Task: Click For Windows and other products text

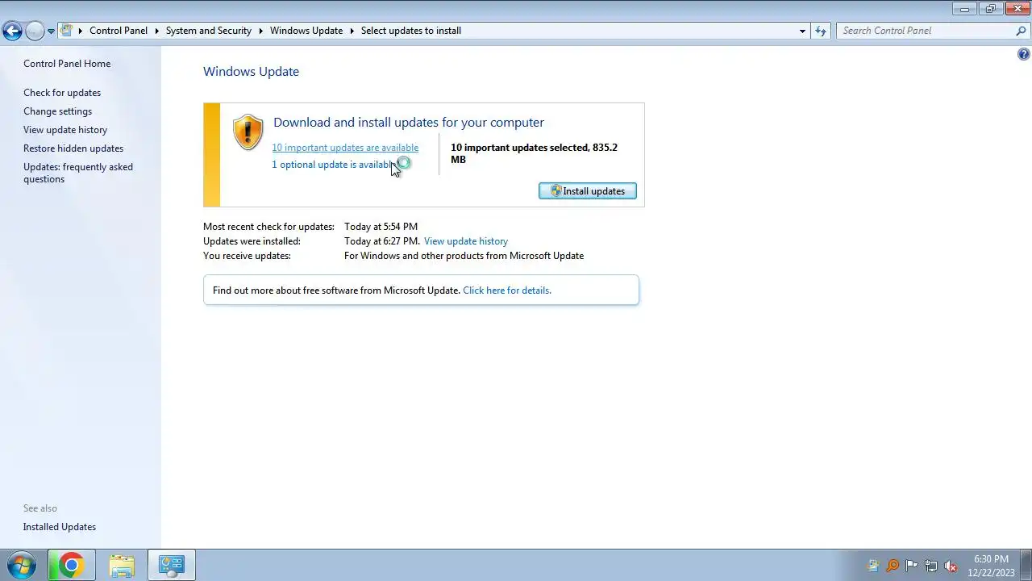Action: 464,256
